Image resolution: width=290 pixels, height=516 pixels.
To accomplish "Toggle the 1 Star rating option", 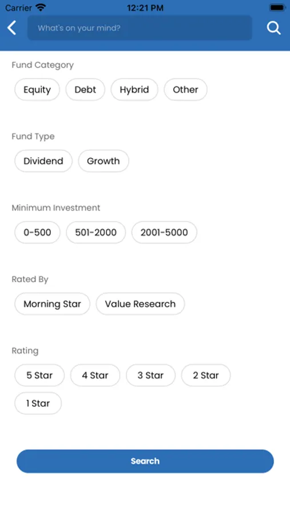I will click(38, 403).
